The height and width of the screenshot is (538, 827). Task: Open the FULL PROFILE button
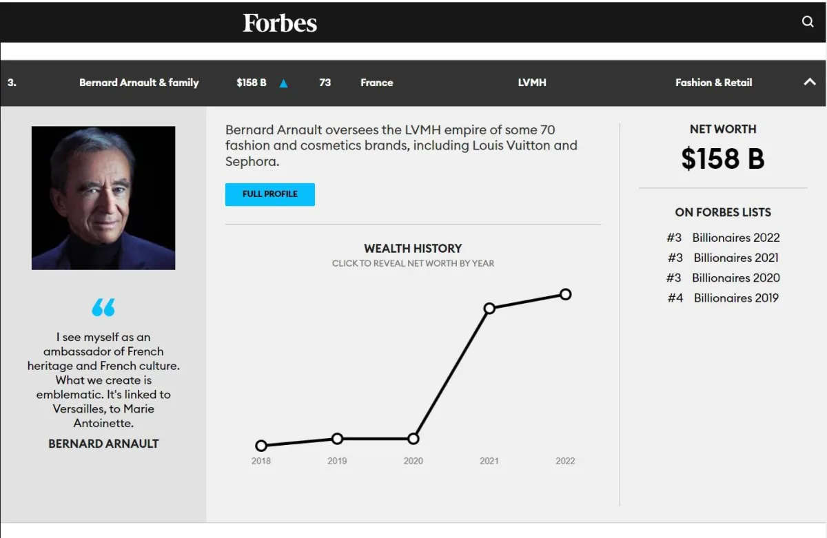270,194
